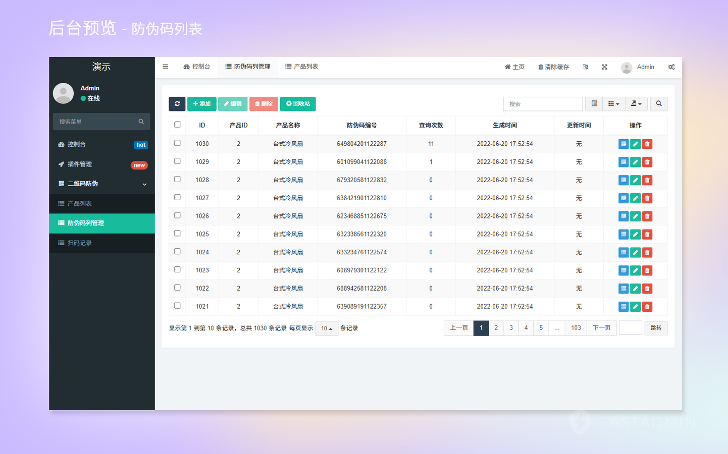
Task: Click the blue QR detail icon for ID 1028
Action: [623, 180]
